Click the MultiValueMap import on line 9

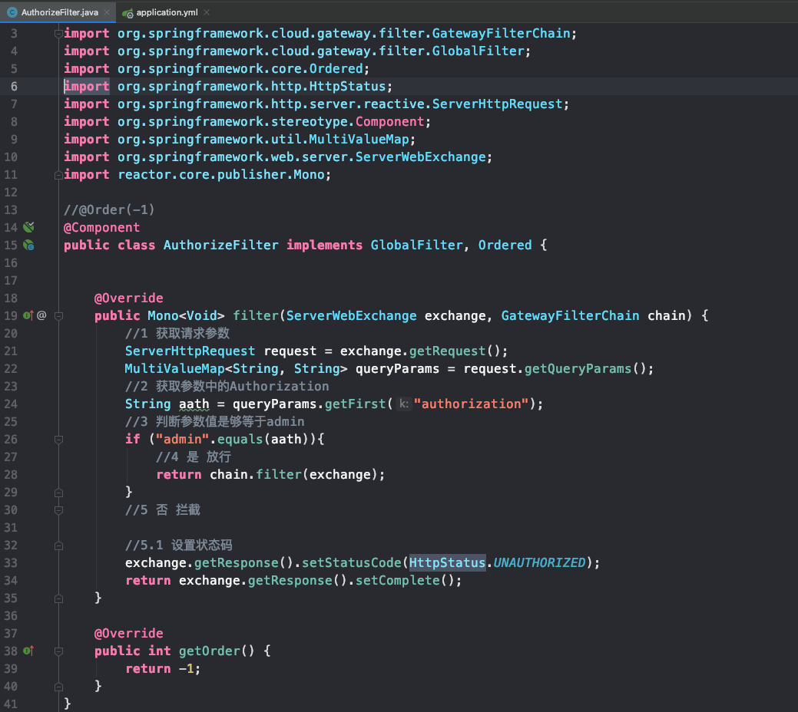(239, 140)
